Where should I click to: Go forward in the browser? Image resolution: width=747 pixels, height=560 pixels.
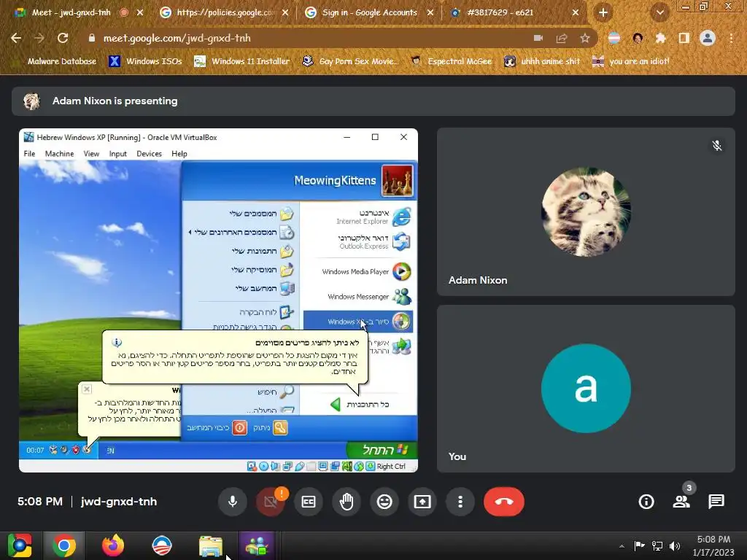click(x=39, y=38)
